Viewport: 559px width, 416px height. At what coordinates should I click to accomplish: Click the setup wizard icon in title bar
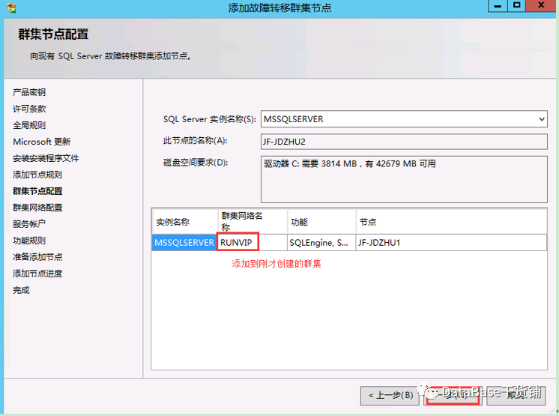[11, 7]
